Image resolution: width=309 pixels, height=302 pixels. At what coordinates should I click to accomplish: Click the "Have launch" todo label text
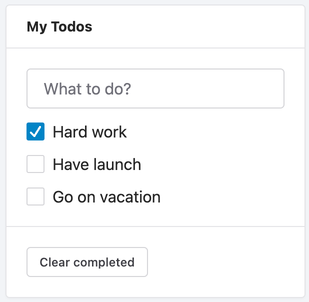(x=96, y=164)
